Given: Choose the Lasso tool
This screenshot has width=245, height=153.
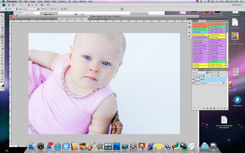Looking at the screenshot, I should [x=2, y=22].
